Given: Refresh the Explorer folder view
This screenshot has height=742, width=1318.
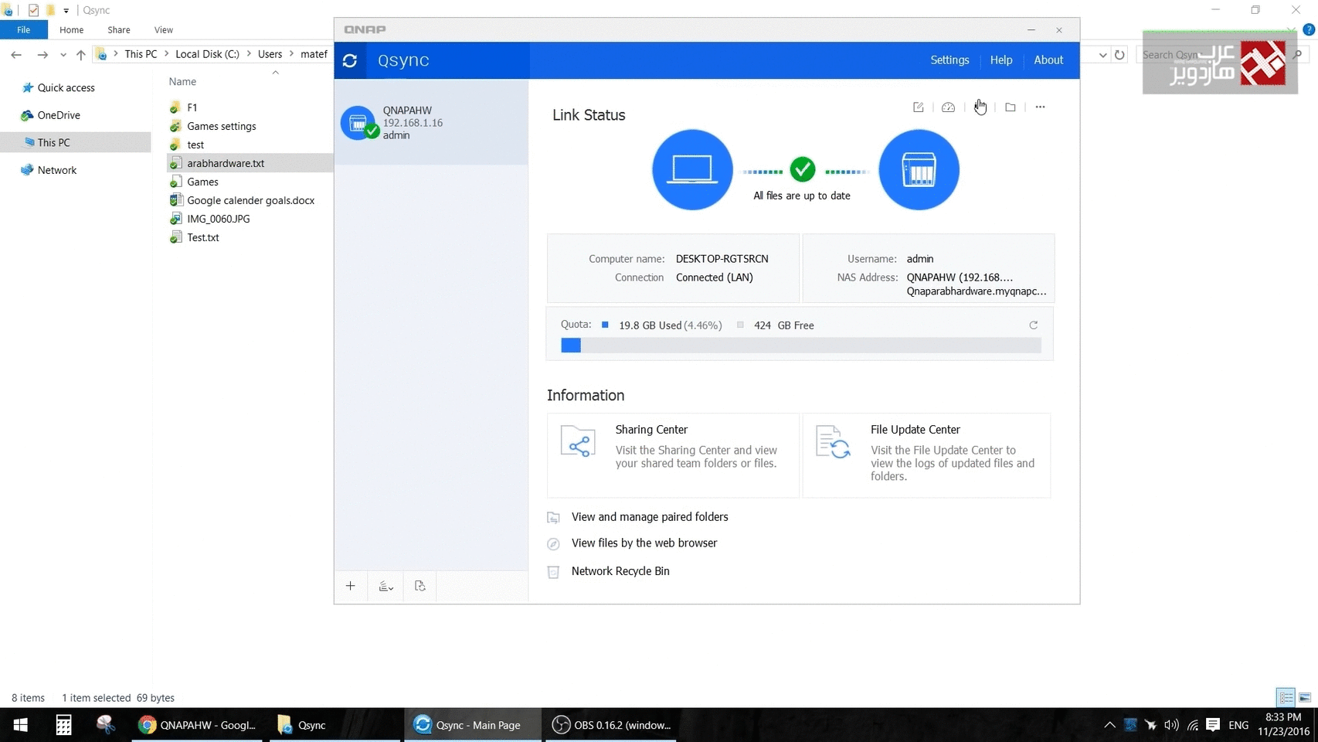Looking at the screenshot, I should [x=1119, y=55].
